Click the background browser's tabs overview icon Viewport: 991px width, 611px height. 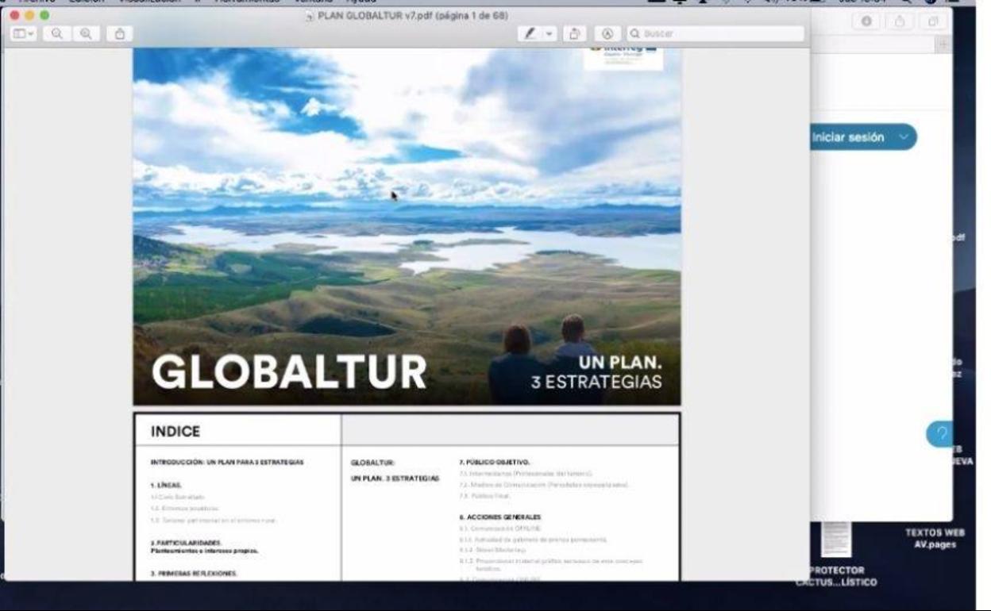click(933, 21)
